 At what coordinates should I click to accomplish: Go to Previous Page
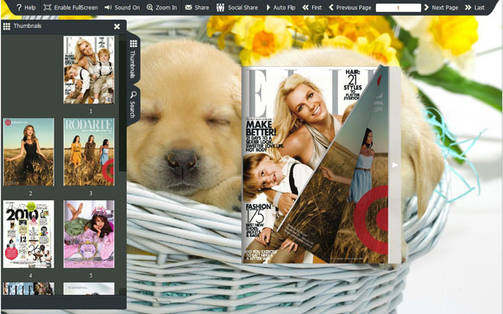[350, 7]
